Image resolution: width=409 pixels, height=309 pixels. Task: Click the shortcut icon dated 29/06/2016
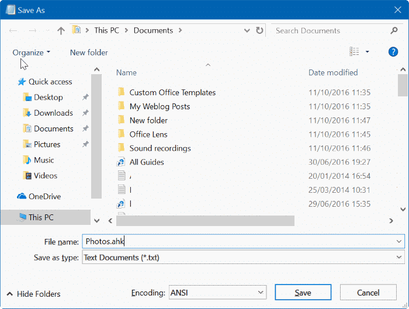tap(121, 204)
